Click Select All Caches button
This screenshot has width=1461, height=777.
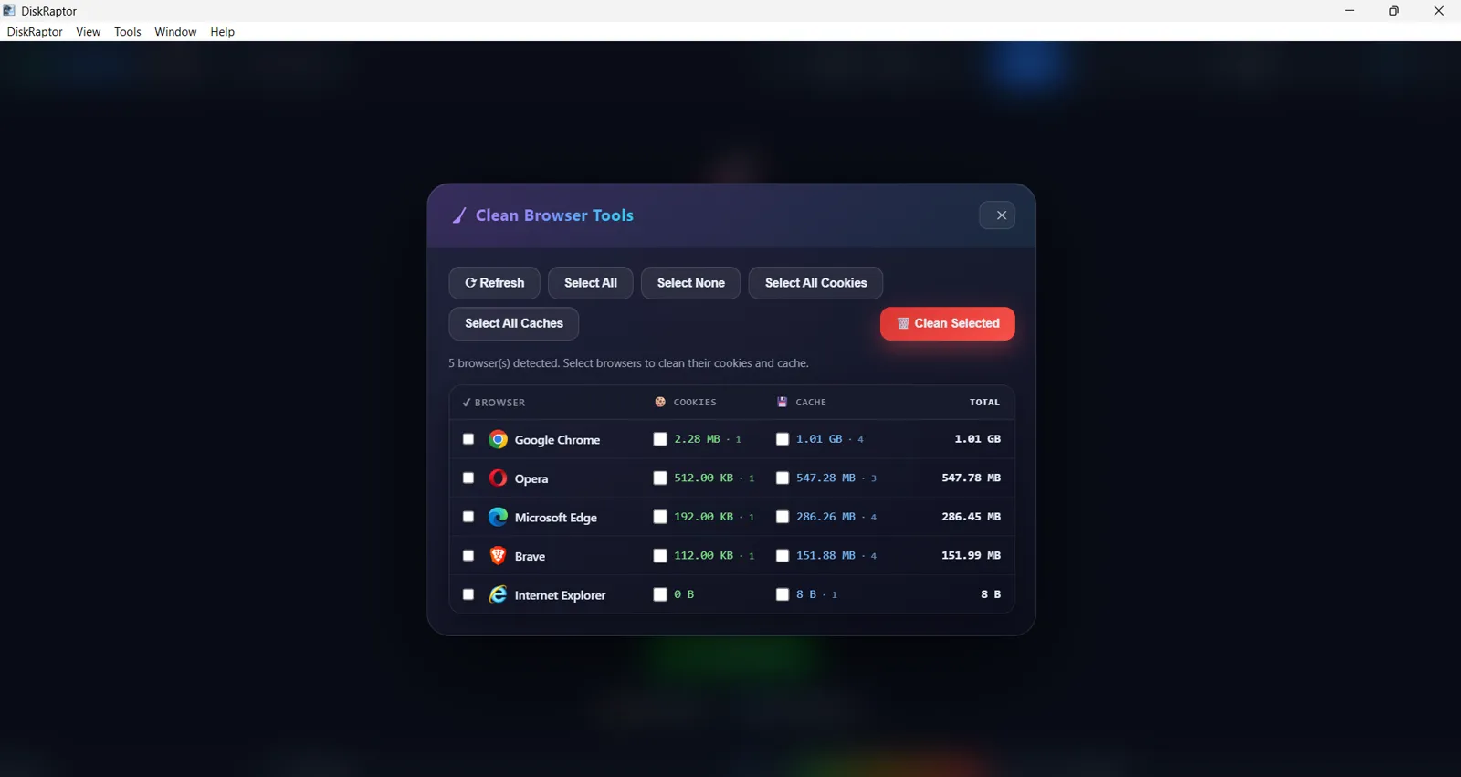click(x=513, y=323)
